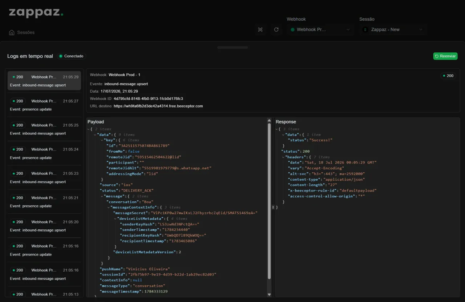Click the "pushName" value Vinicius Oliveira

[148, 269]
